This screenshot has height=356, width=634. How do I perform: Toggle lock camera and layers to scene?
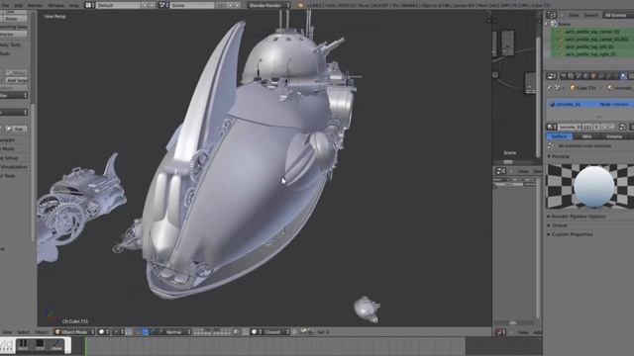coord(237,332)
